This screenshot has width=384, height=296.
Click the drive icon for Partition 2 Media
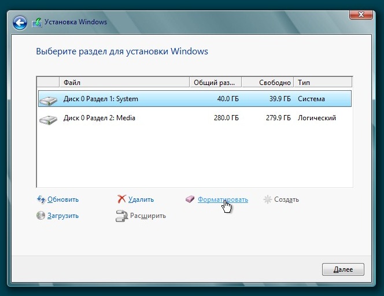[49, 119]
